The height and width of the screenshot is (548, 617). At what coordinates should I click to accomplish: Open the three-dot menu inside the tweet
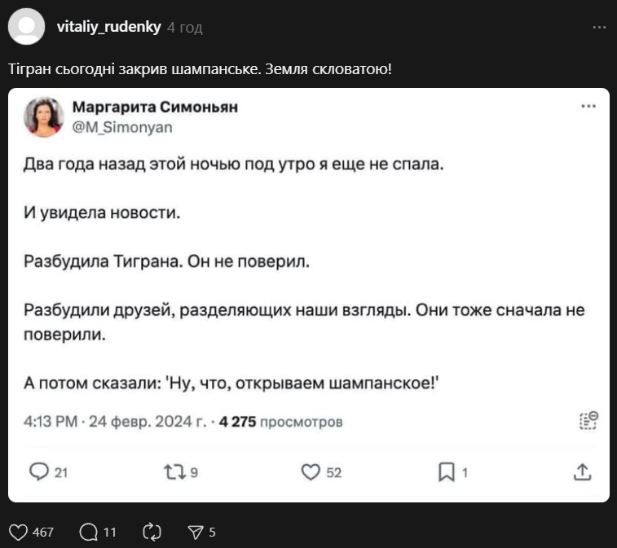588,107
